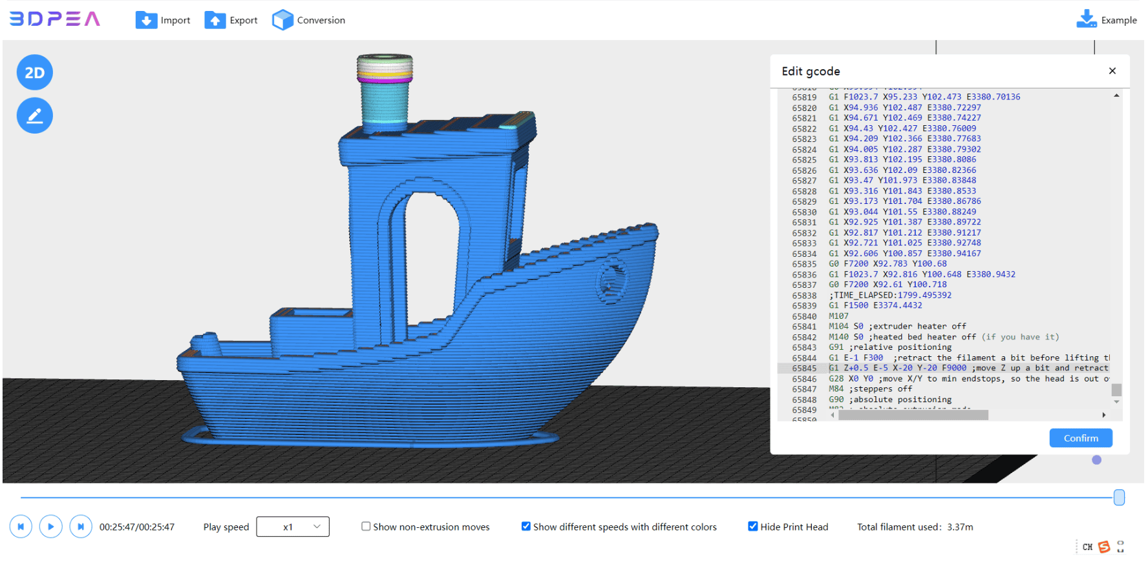1148x566 pixels.
Task: Click the print progress slider handle
Action: pyautogui.click(x=1119, y=498)
